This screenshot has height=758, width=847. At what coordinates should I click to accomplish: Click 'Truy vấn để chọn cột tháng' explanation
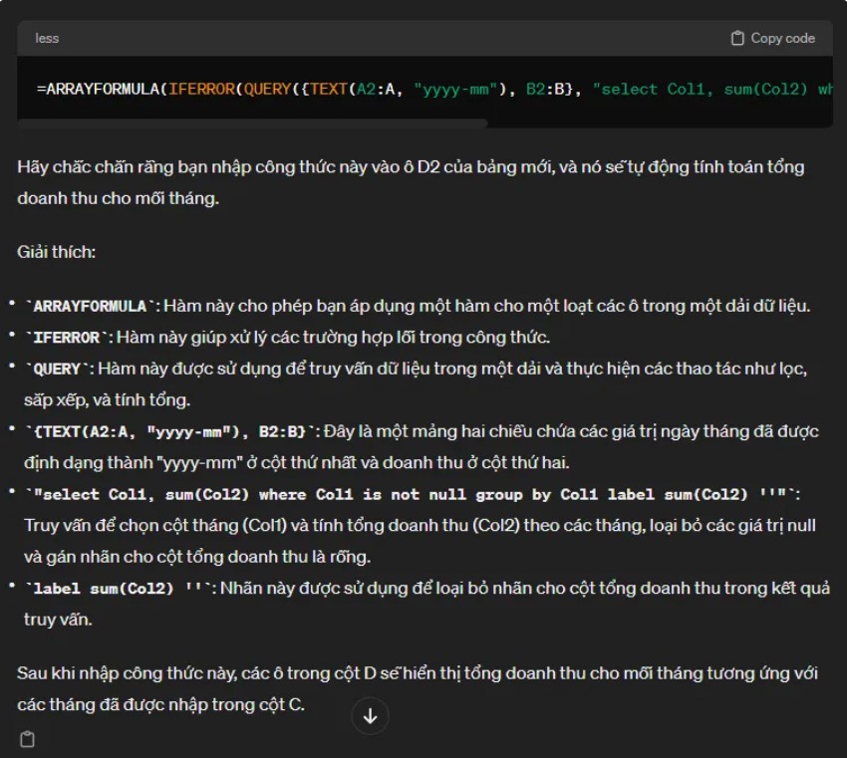[420, 541]
